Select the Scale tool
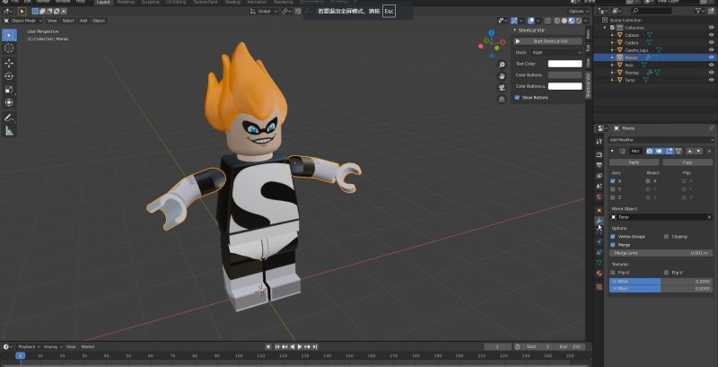This screenshot has height=367, width=718. pos(9,90)
